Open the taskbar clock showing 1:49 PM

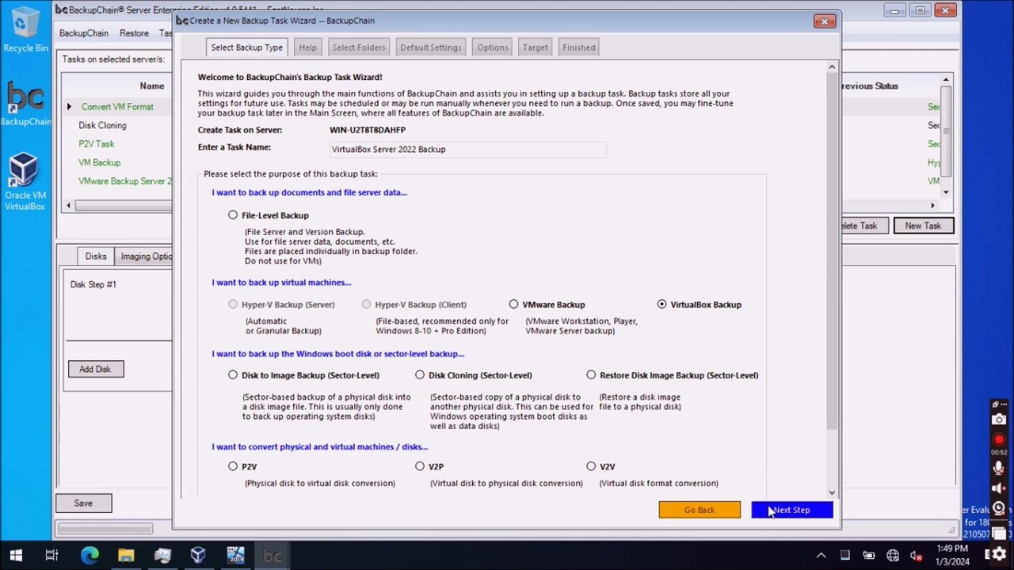click(951, 555)
